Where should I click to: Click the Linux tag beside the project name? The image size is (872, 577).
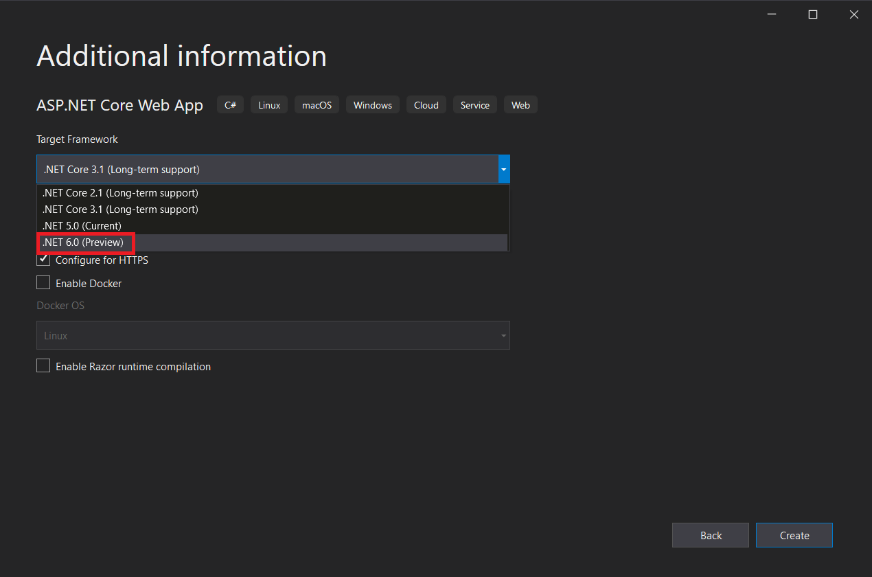tap(269, 105)
